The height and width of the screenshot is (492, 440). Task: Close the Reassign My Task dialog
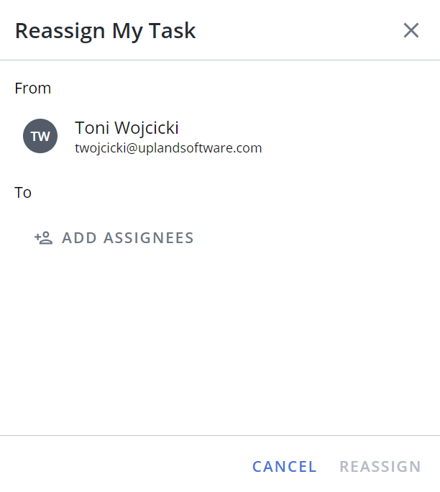411,30
